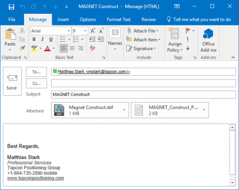239x190 pixels.
Task: Open the Options tab
Action: [x=88, y=20]
